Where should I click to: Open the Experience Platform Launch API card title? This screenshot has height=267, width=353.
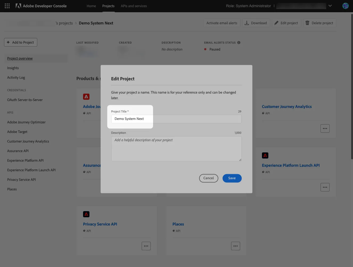(x=291, y=165)
